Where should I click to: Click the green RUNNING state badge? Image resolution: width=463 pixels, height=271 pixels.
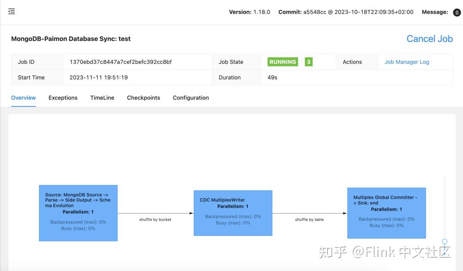point(282,62)
